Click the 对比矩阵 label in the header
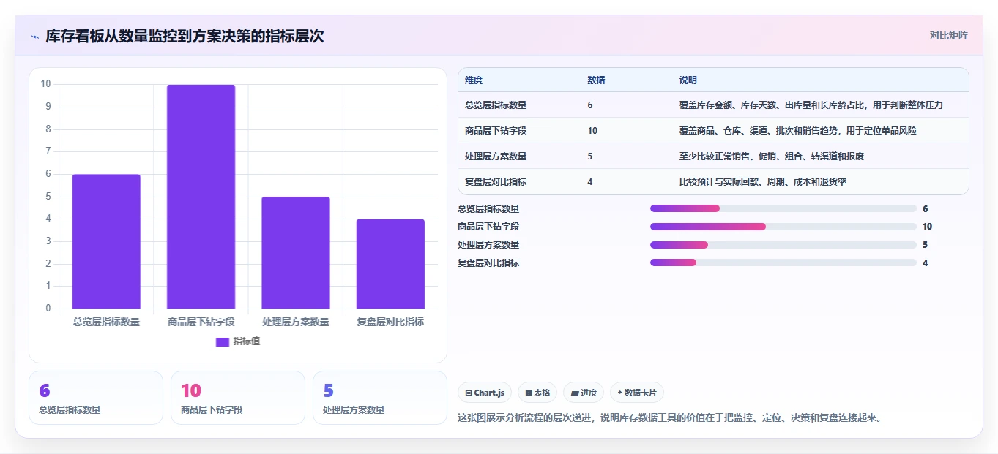Image resolution: width=998 pixels, height=454 pixels. 948,35
